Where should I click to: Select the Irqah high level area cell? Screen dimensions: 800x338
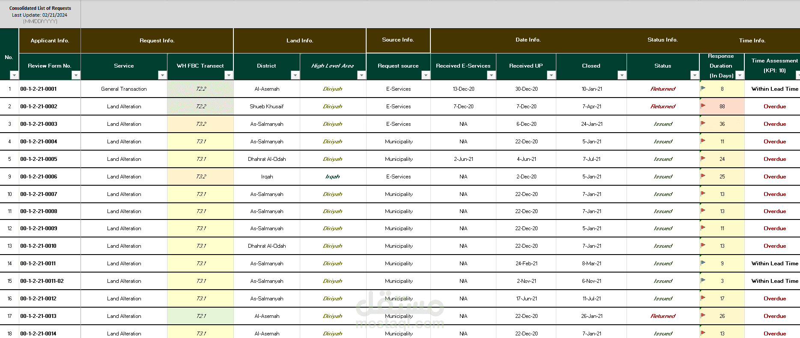[x=333, y=177]
